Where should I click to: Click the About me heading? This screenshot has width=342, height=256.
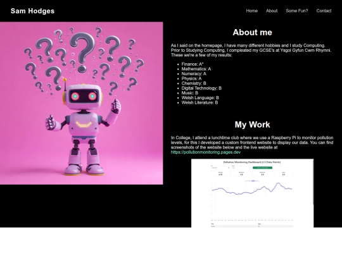point(252,32)
